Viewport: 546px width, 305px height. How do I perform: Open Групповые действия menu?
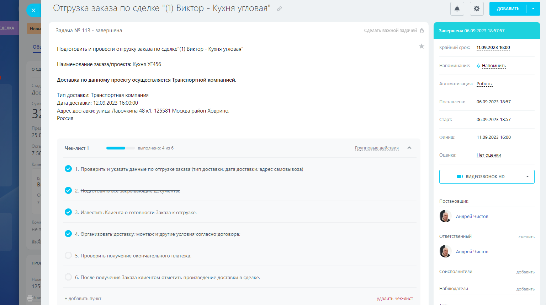coord(377,148)
